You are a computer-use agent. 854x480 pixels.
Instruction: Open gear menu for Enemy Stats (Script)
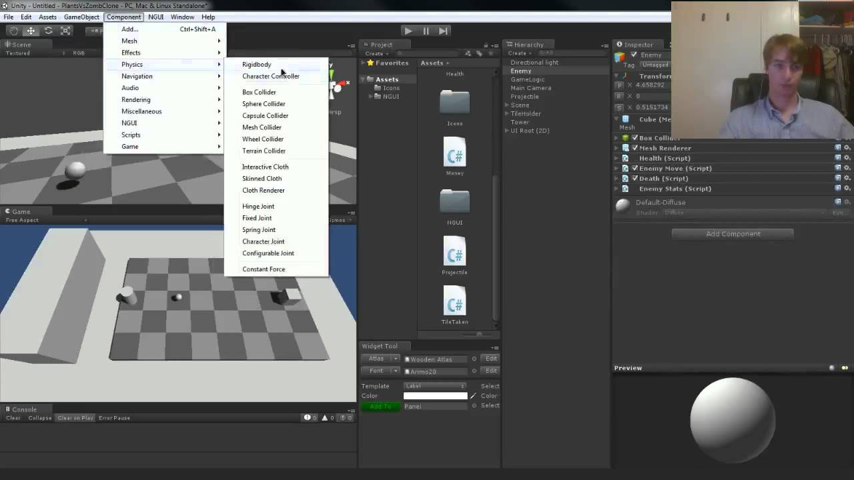(847, 189)
